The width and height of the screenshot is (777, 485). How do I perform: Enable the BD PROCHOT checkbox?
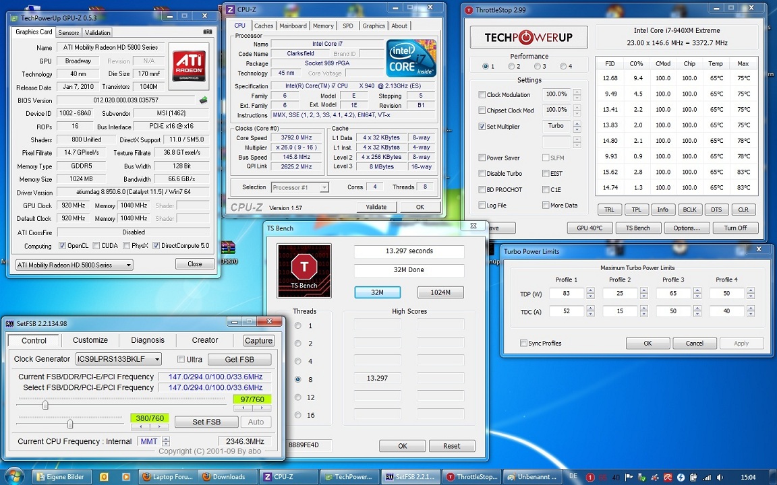tap(482, 189)
